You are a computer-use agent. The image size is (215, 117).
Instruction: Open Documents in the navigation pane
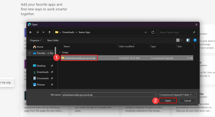pos(41,78)
